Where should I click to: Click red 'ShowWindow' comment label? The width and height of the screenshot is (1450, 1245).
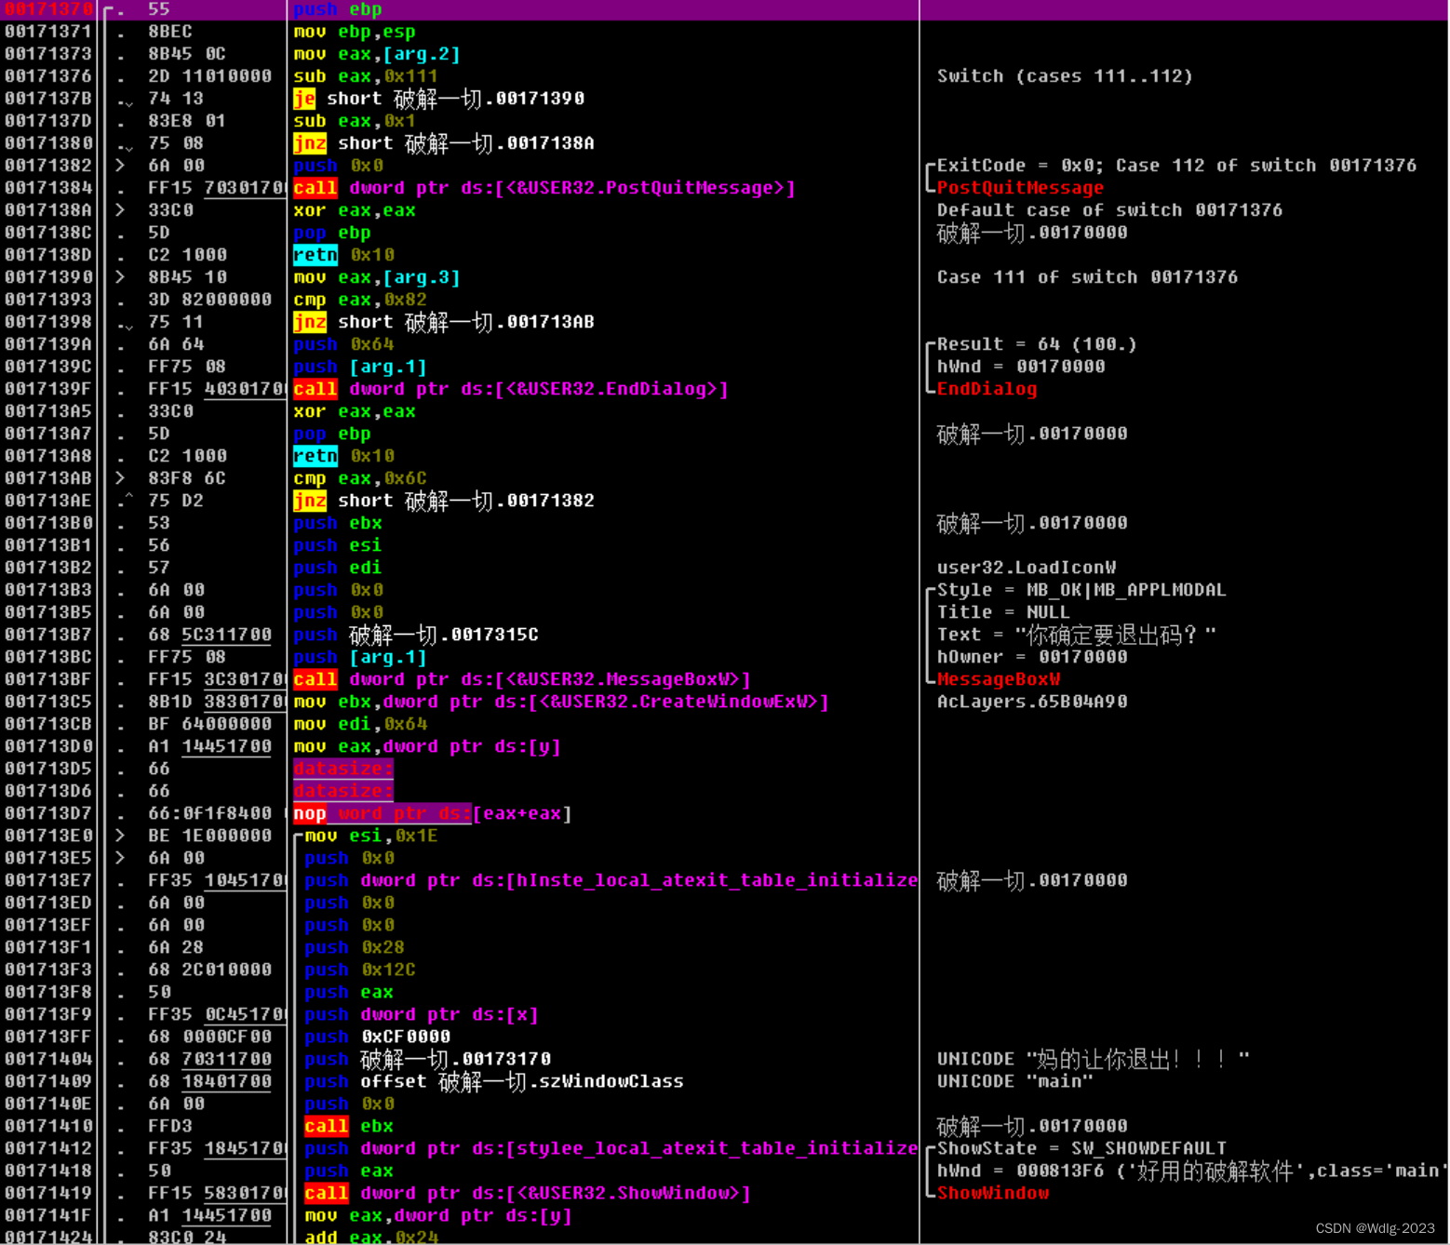click(x=992, y=1193)
